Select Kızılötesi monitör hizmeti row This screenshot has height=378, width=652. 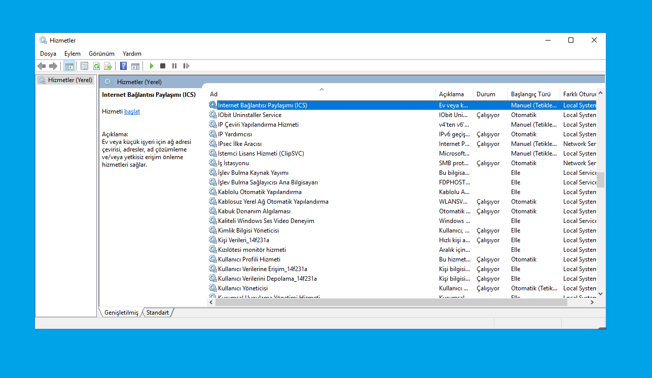coord(402,250)
